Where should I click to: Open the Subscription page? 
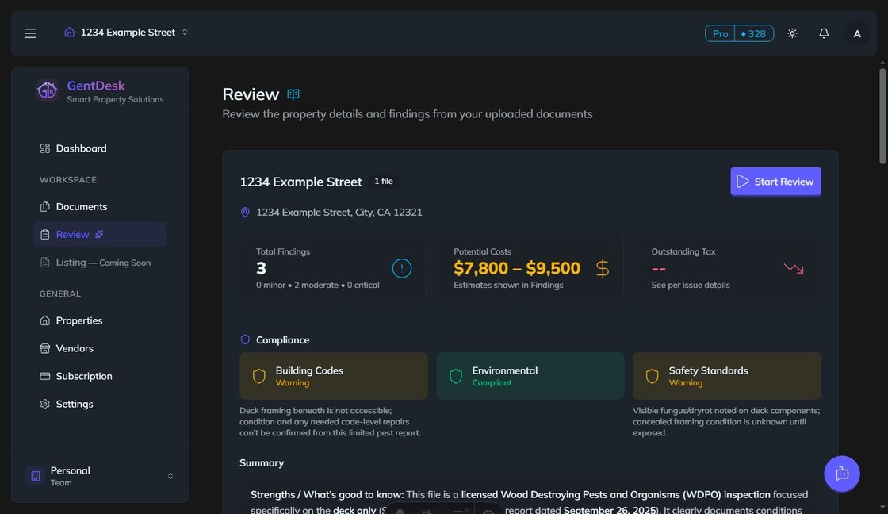[x=83, y=376]
